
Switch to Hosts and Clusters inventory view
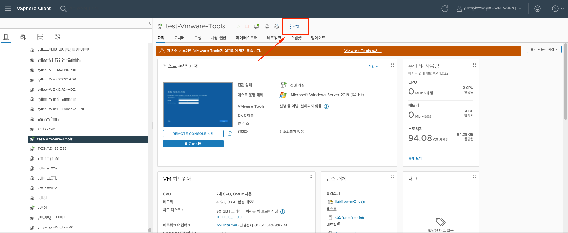coord(6,37)
